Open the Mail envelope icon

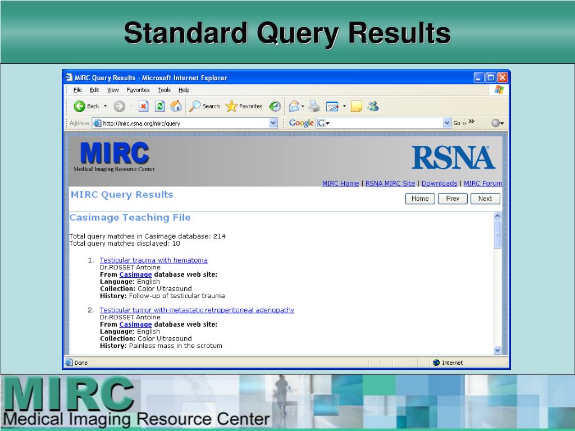294,106
